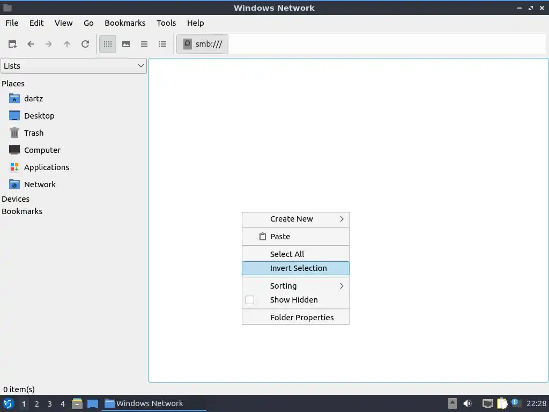Screen dimensions: 549x412
Task: Switch to virtual desktop 4
Action: (x=63, y=404)
